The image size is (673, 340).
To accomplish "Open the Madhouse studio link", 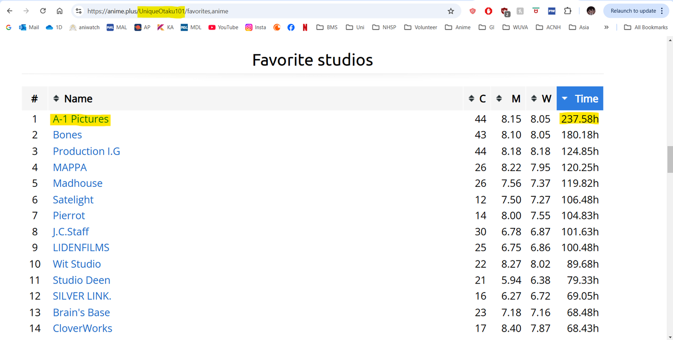I will [x=77, y=183].
